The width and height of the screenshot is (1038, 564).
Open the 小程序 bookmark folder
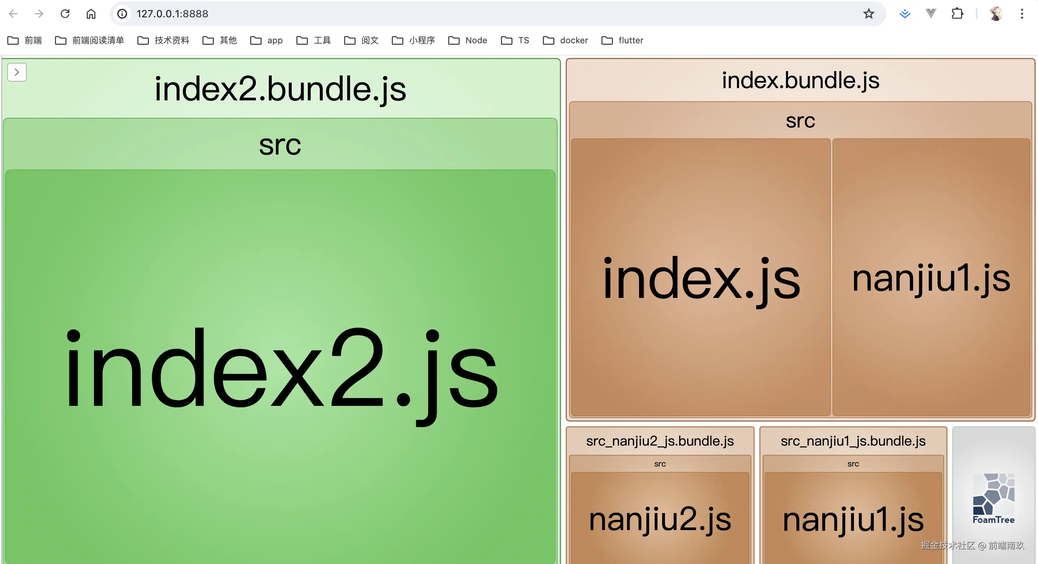click(413, 40)
